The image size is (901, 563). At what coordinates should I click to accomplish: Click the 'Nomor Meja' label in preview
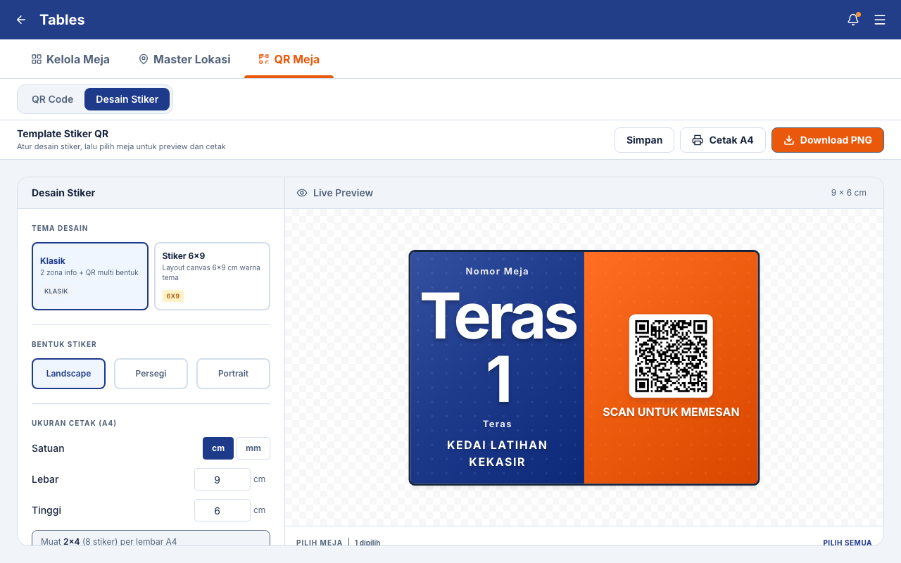497,271
